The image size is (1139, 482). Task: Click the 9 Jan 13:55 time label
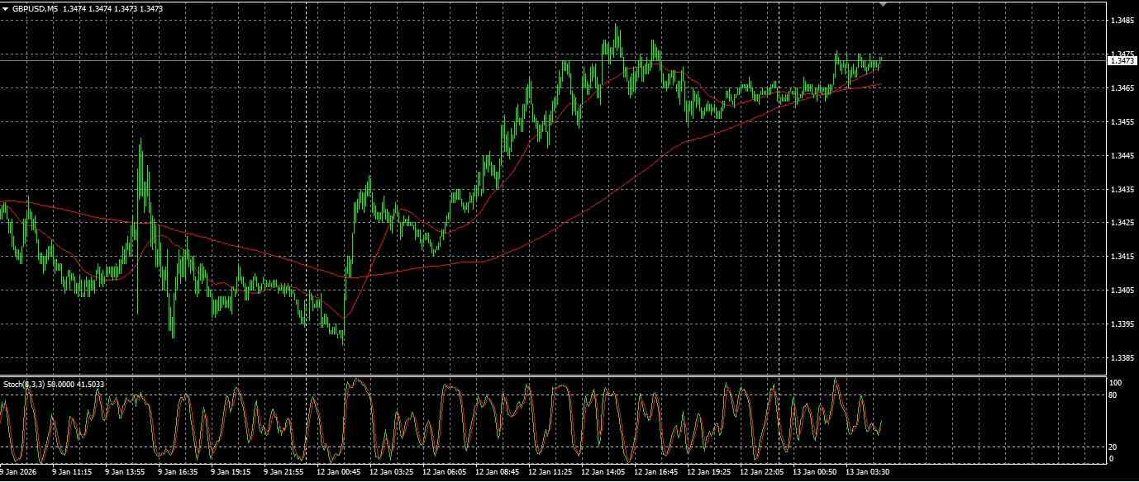(x=124, y=472)
